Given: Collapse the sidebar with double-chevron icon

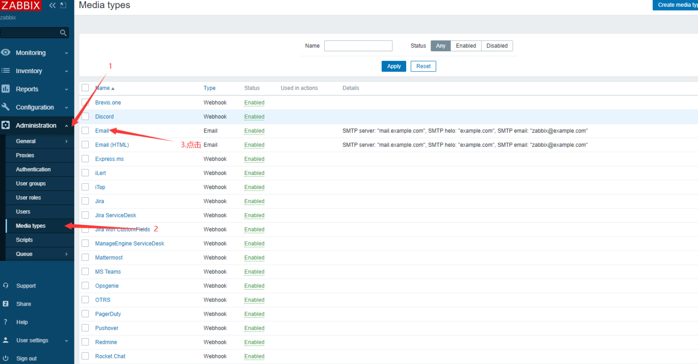Looking at the screenshot, I should pos(53,5).
